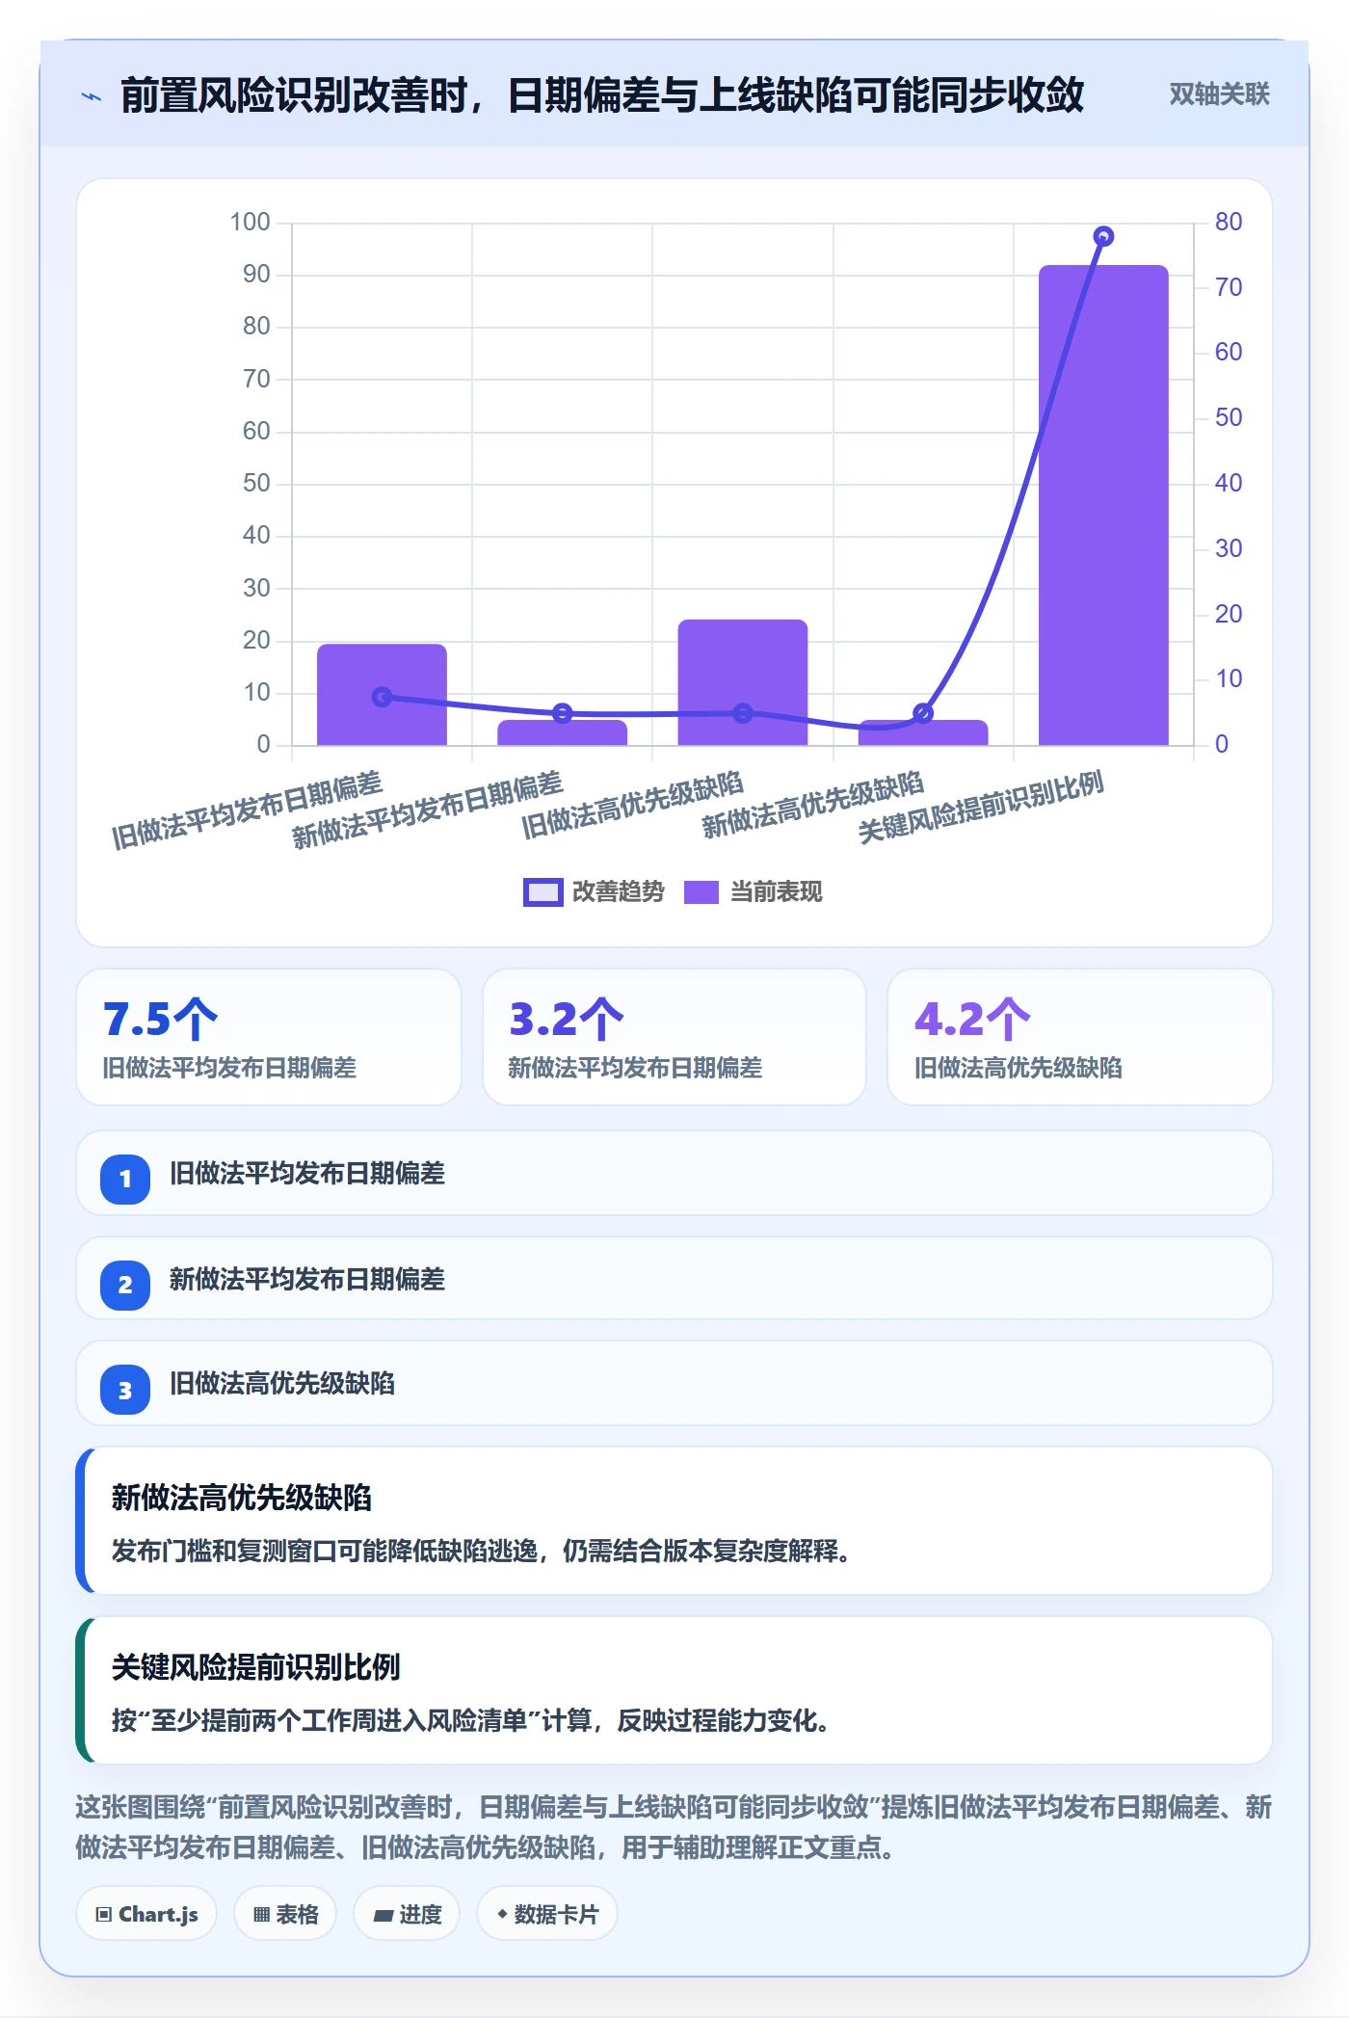The width and height of the screenshot is (1349, 2018).
Task: Click the line point at the chart peak
Action: pyautogui.click(x=1104, y=236)
